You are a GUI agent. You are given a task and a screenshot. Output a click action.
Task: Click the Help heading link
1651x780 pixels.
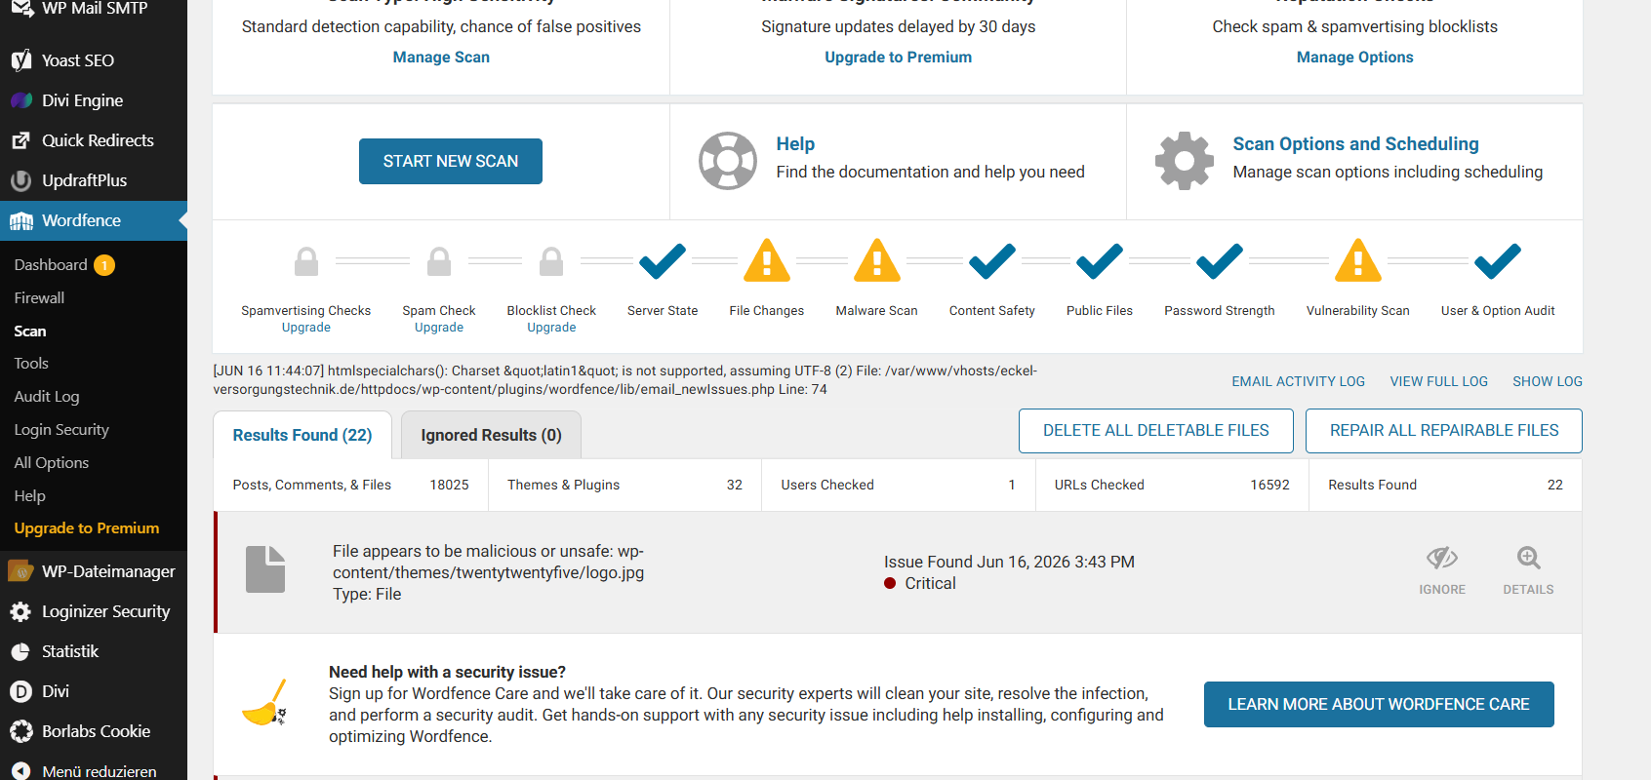click(795, 144)
